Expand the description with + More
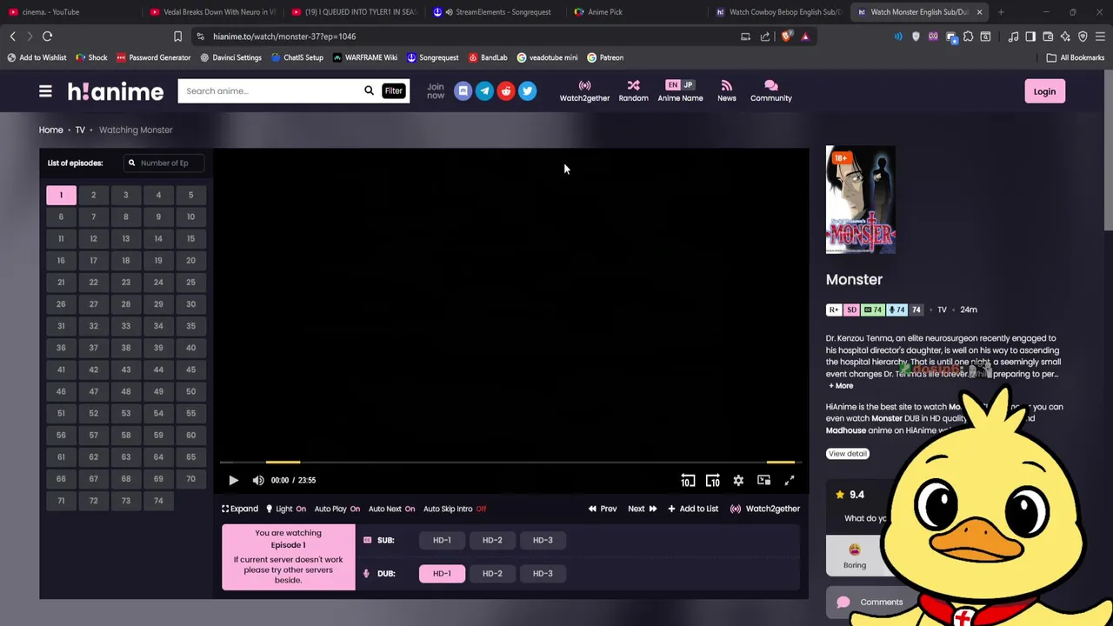 point(841,385)
